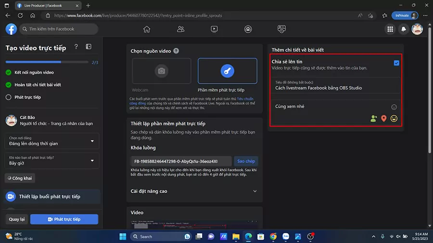Add feeling/activity yellow smiley icon
Image resolution: width=433 pixels, height=243 pixels.
point(394,119)
